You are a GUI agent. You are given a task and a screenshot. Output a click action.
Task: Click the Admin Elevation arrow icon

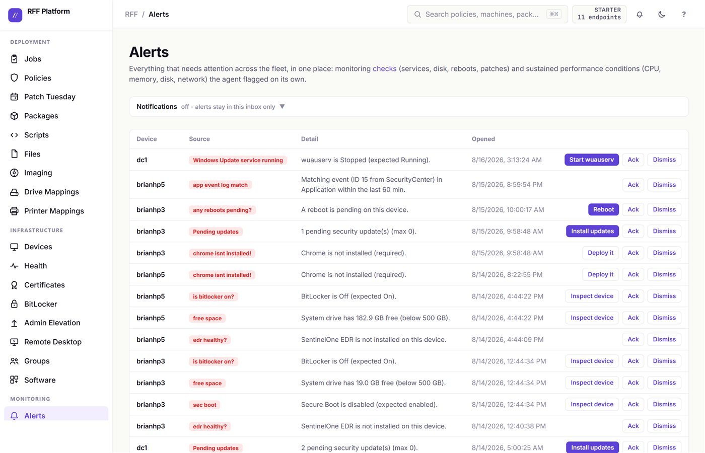coord(14,323)
